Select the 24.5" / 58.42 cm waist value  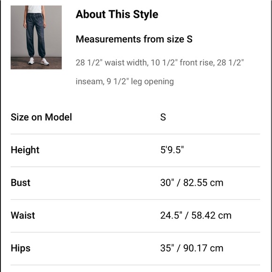196,215
